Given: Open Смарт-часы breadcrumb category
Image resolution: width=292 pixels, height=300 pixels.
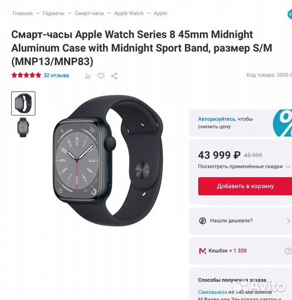Looking at the screenshot, I should [89, 13].
